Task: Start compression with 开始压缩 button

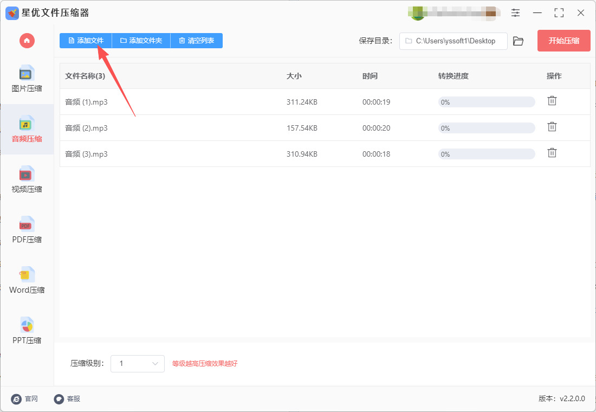Action: coord(563,41)
